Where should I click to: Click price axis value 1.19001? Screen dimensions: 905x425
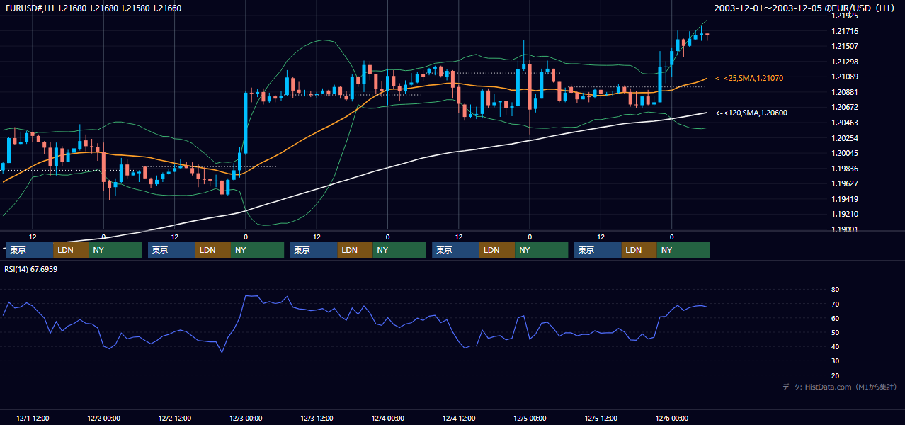pyautogui.click(x=845, y=229)
